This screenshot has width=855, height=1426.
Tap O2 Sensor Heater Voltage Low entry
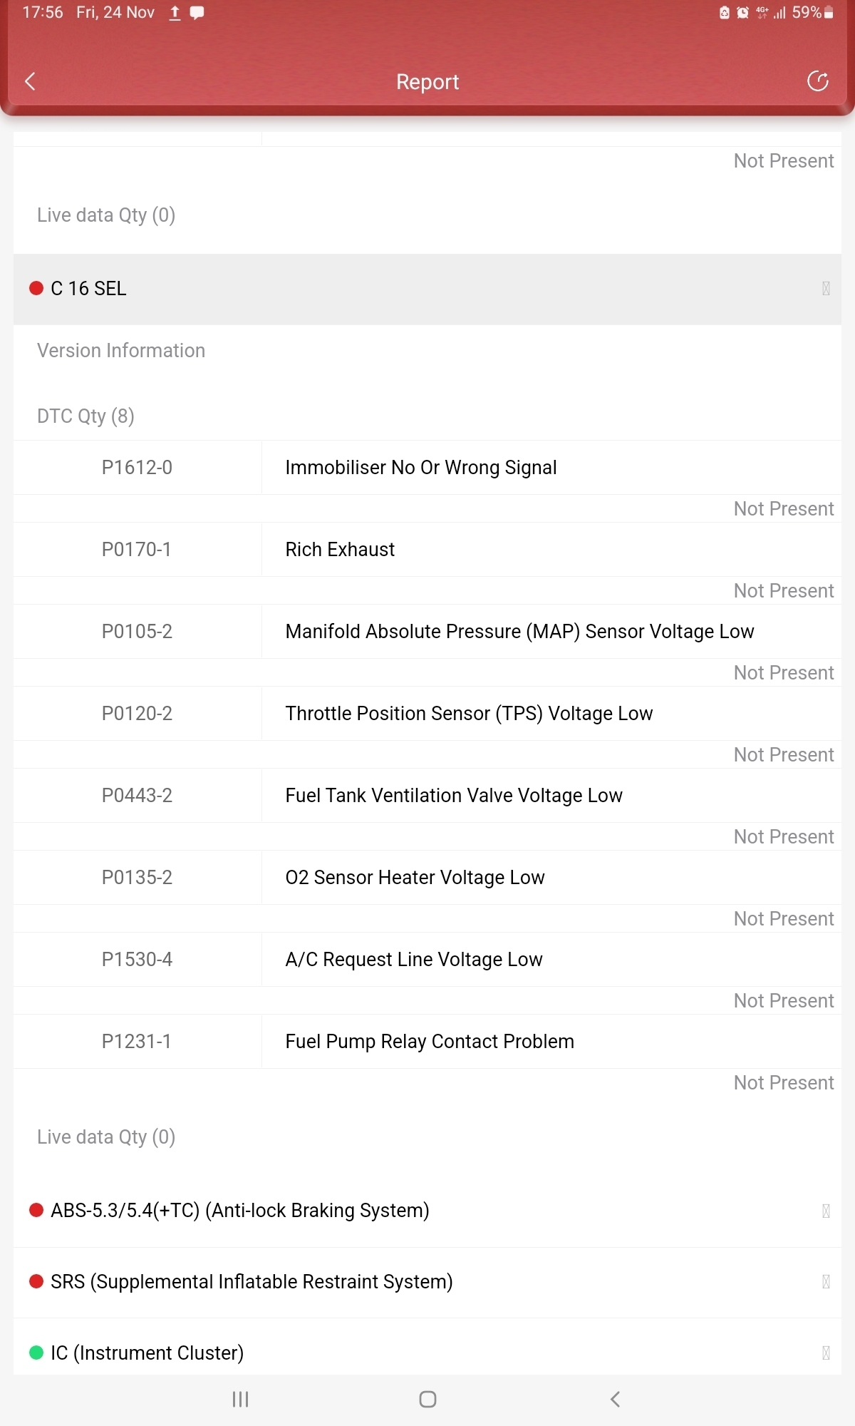(415, 878)
